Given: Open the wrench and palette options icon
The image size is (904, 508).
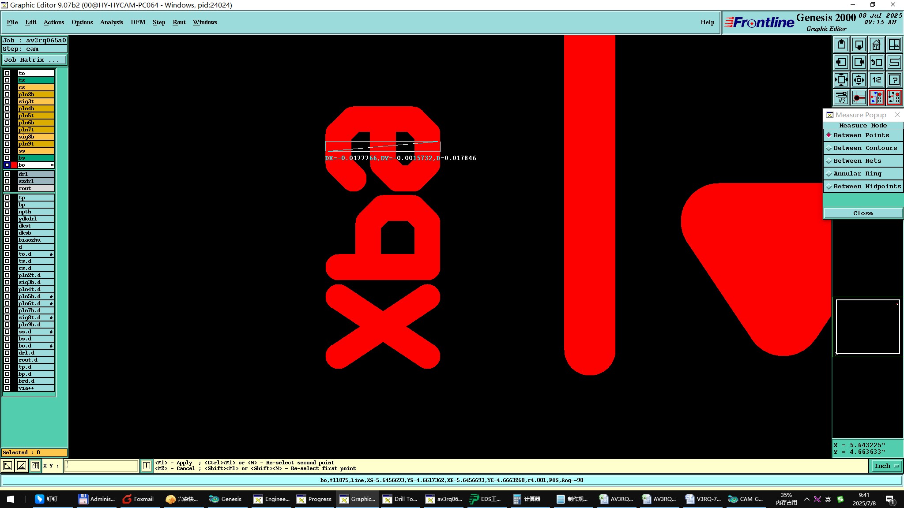Looking at the screenshot, I should click(x=841, y=97).
